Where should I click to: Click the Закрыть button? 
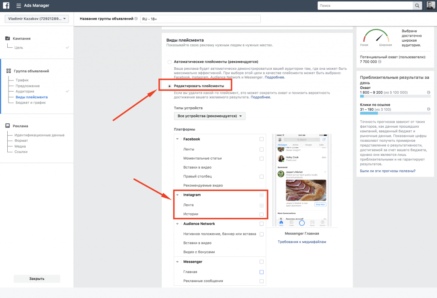37,278
